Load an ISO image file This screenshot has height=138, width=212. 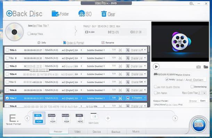pos(82,13)
